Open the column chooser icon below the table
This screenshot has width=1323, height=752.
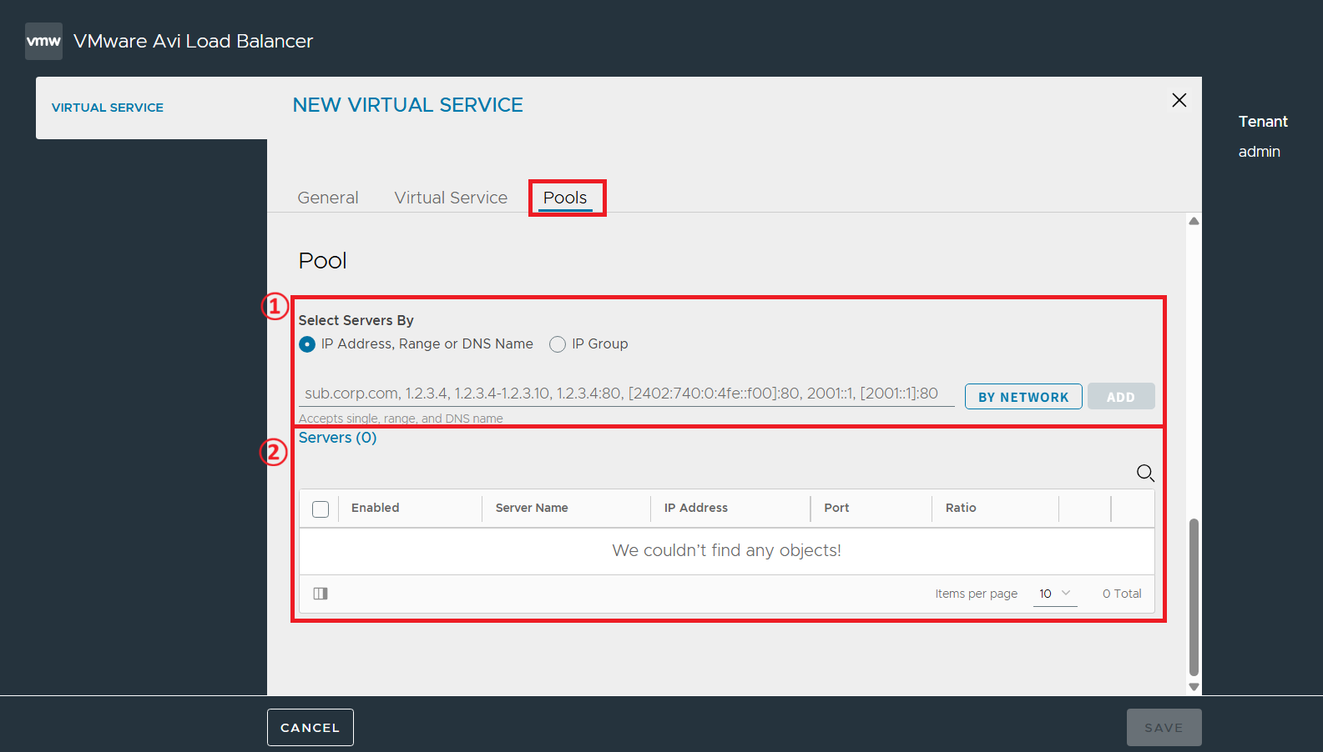coord(321,594)
